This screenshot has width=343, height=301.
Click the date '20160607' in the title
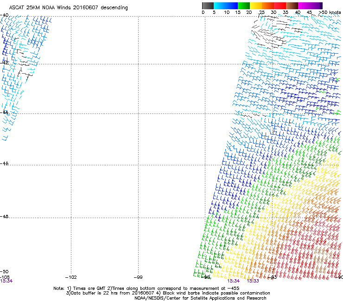86,7
